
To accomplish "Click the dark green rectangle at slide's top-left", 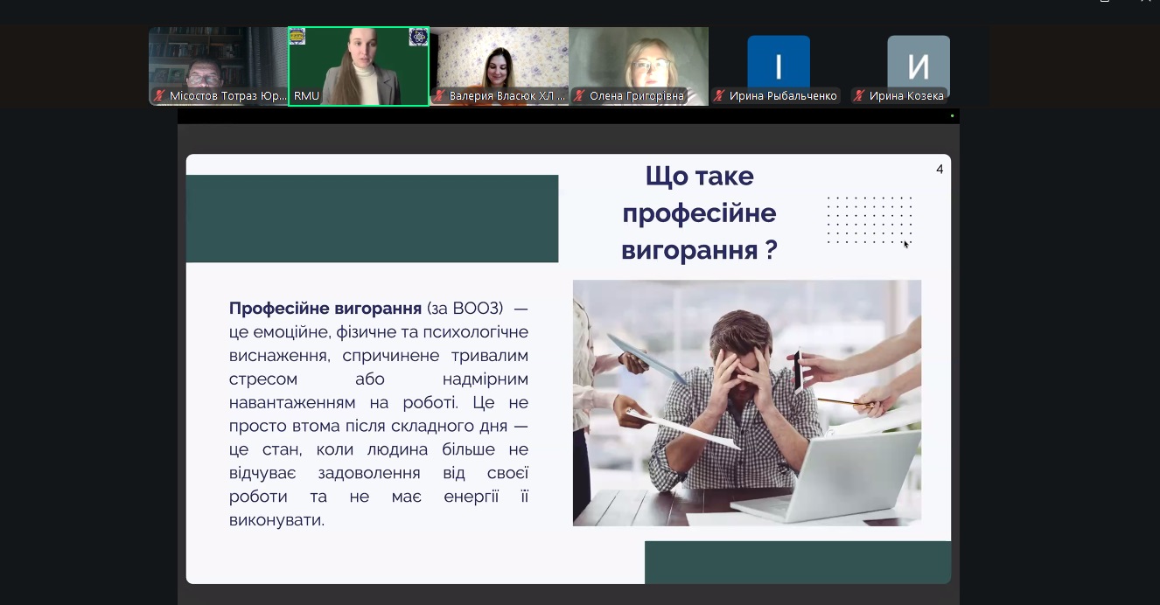I will pyautogui.click(x=372, y=219).
